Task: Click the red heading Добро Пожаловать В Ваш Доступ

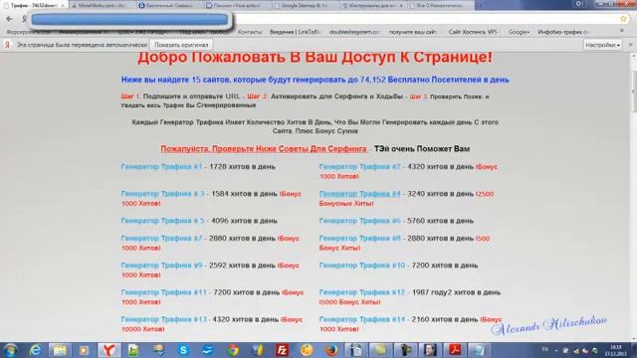Action: (315, 58)
